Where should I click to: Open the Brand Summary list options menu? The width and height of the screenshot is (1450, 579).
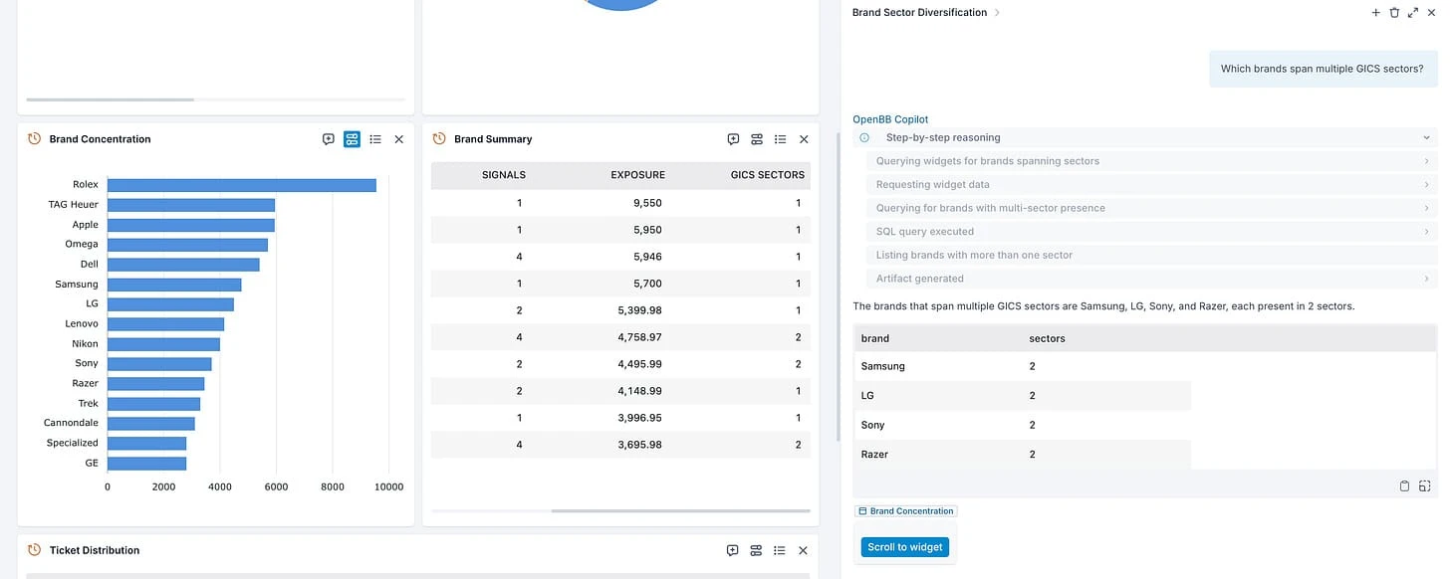(780, 138)
